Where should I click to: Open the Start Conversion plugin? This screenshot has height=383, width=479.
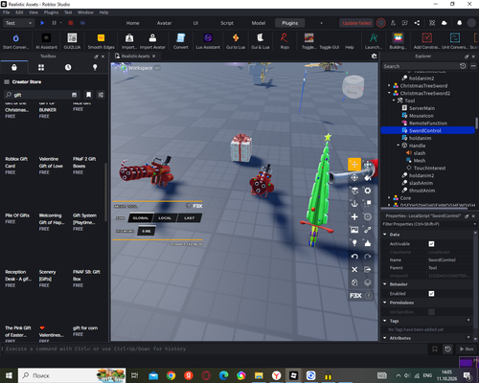click(x=15, y=41)
